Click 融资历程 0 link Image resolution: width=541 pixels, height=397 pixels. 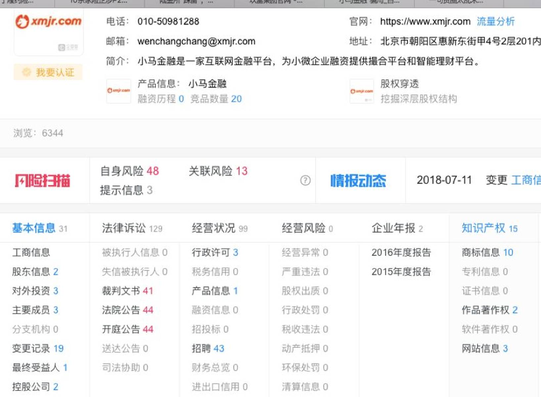tap(161, 99)
